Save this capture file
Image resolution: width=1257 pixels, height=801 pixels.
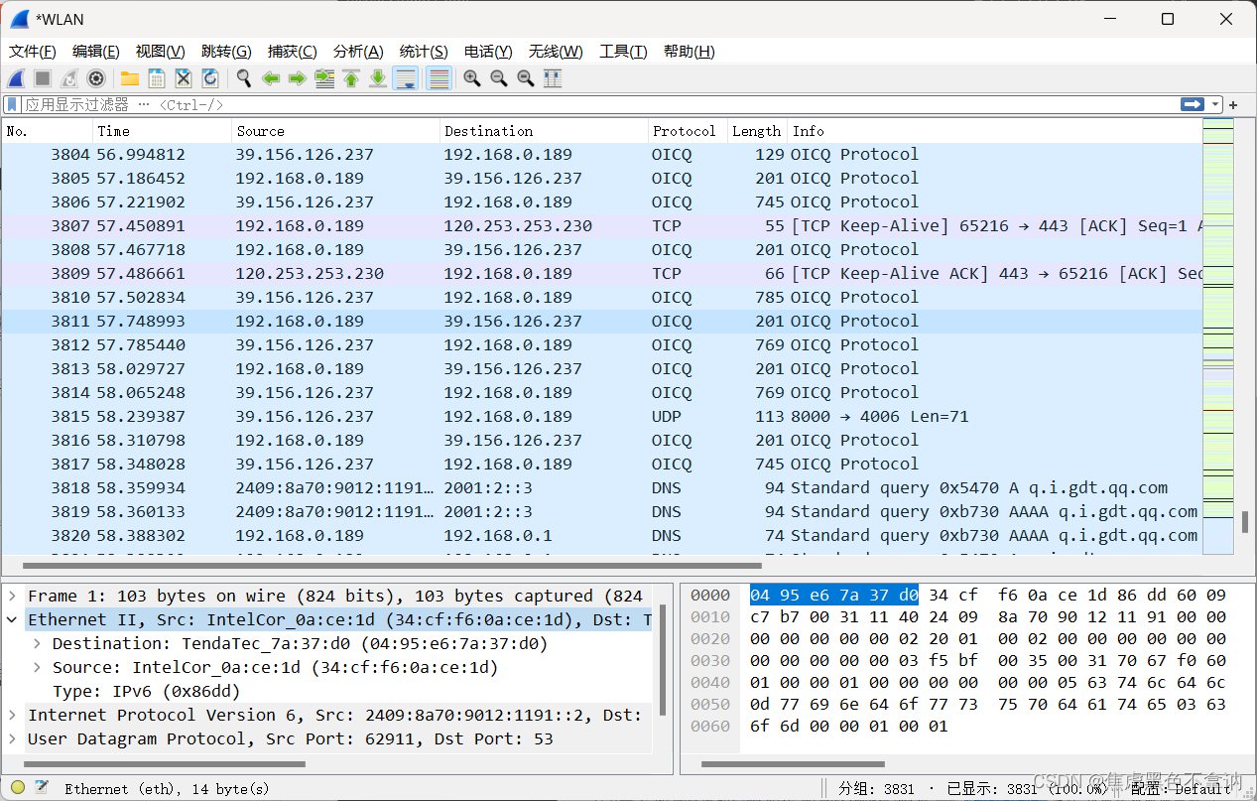point(157,78)
